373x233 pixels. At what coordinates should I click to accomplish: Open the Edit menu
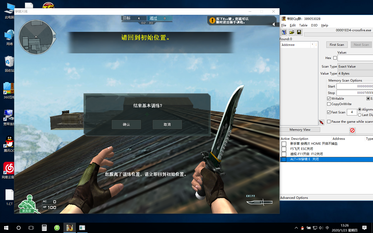click(293, 25)
